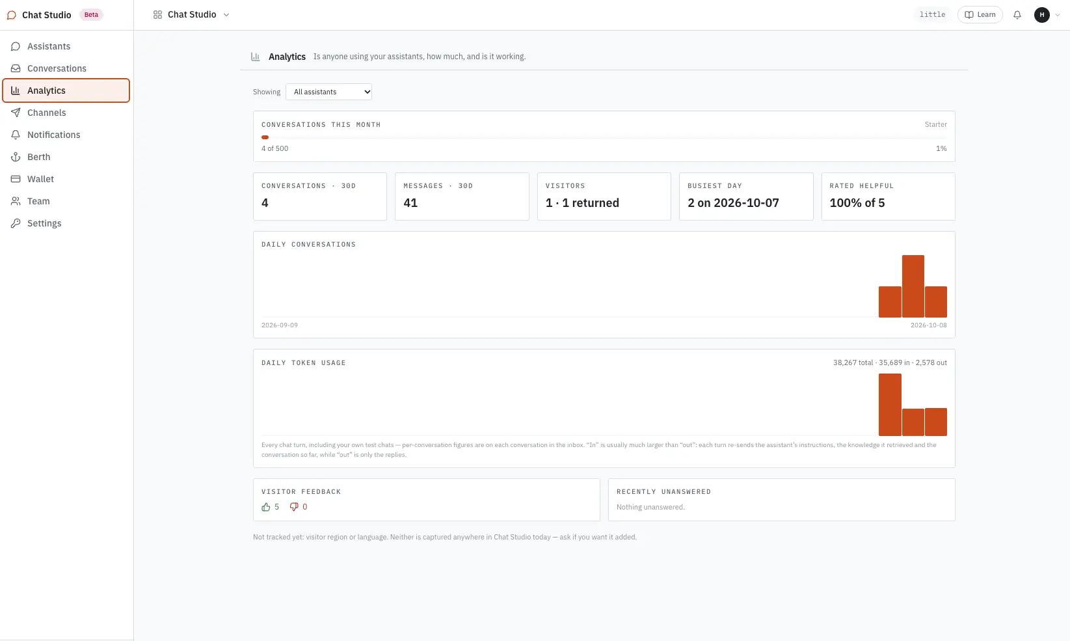
Task: Click the 2026-09-09 chart start date
Action: (x=280, y=325)
